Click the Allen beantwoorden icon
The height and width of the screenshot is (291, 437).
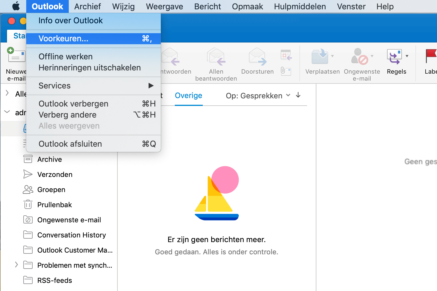(216, 56)
